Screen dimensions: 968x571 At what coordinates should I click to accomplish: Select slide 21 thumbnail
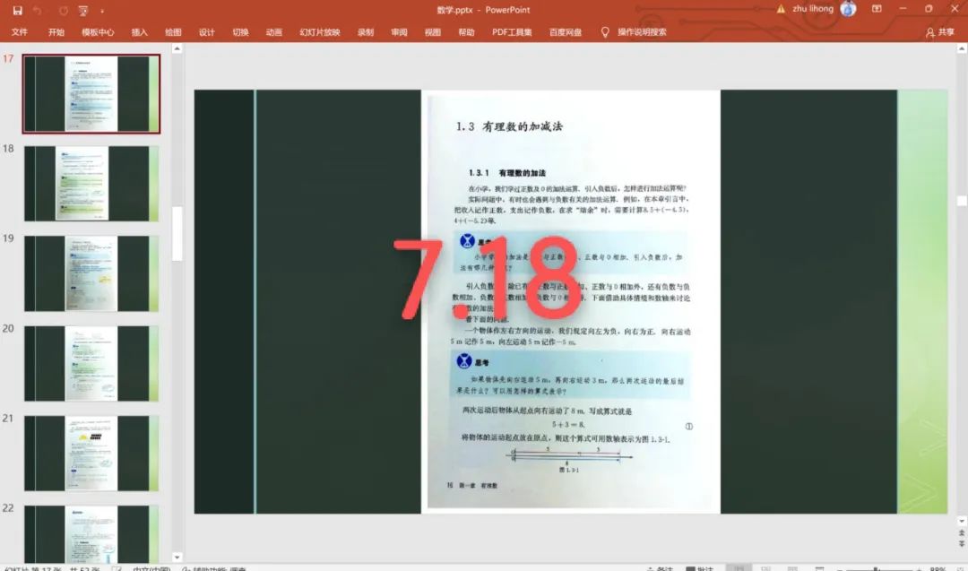(x=91, y=453)
